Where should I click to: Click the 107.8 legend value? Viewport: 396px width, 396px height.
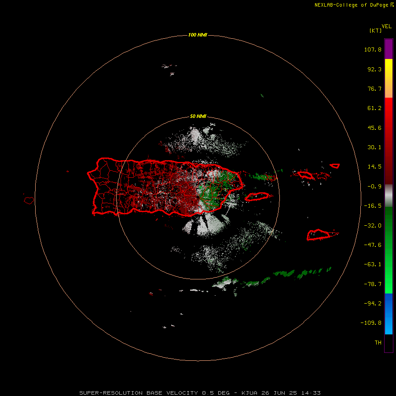tap(373, 49)
